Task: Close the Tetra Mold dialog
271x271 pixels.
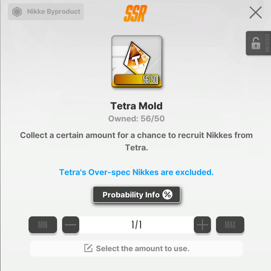Action: [x=255, y=12]
